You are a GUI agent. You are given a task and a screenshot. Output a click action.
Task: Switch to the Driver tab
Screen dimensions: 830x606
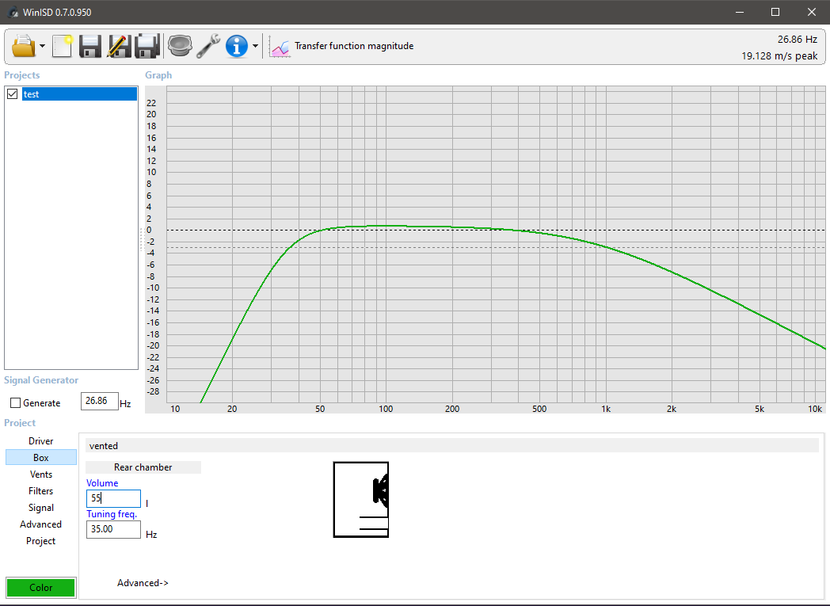(40, 441)
